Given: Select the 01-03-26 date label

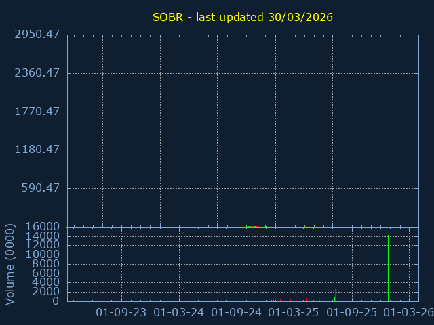Looking at the screenshot, I should (408, 313).
